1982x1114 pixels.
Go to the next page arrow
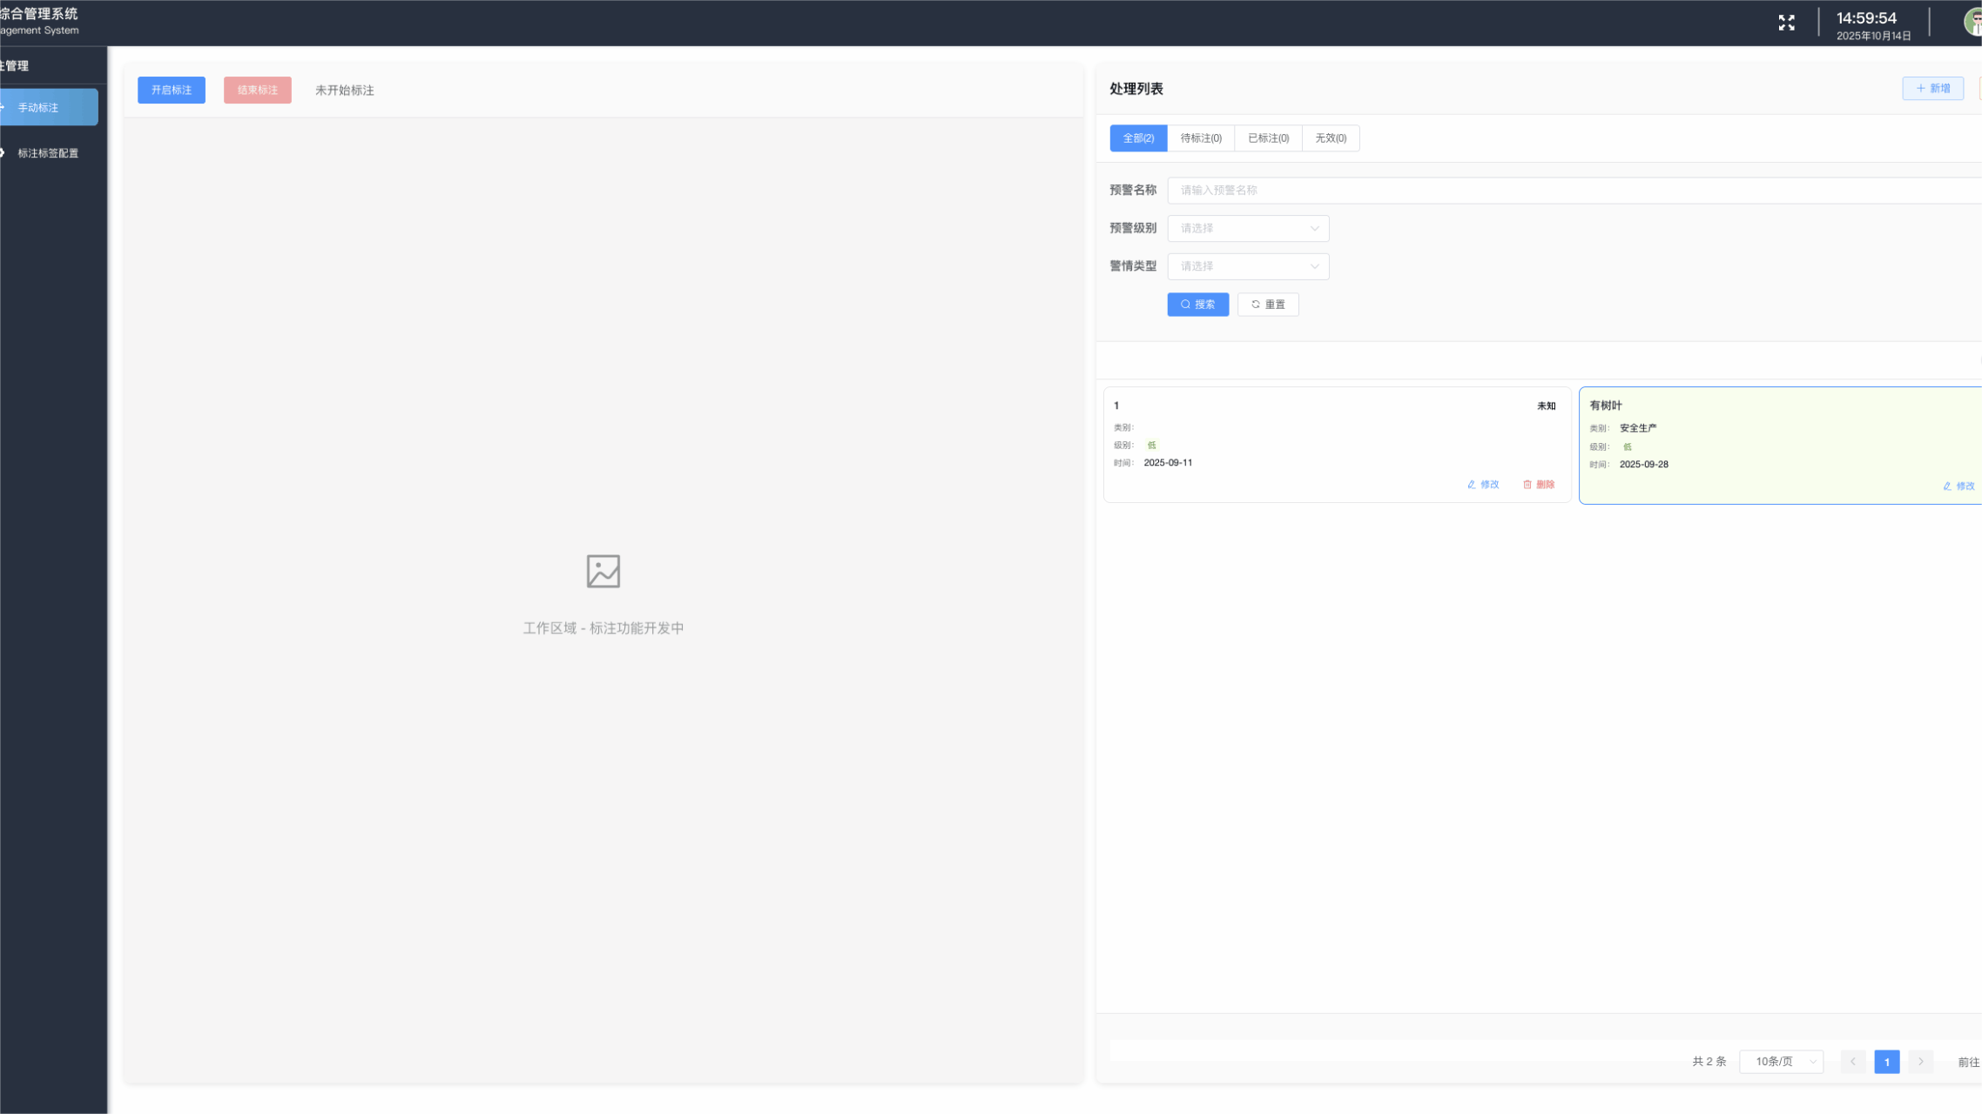click(x=1920, y=1062)
